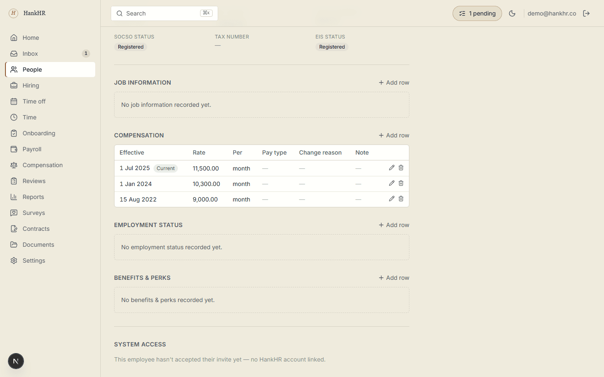Click the Settings gear icon

pyautogui.click(x=14, y=261)
